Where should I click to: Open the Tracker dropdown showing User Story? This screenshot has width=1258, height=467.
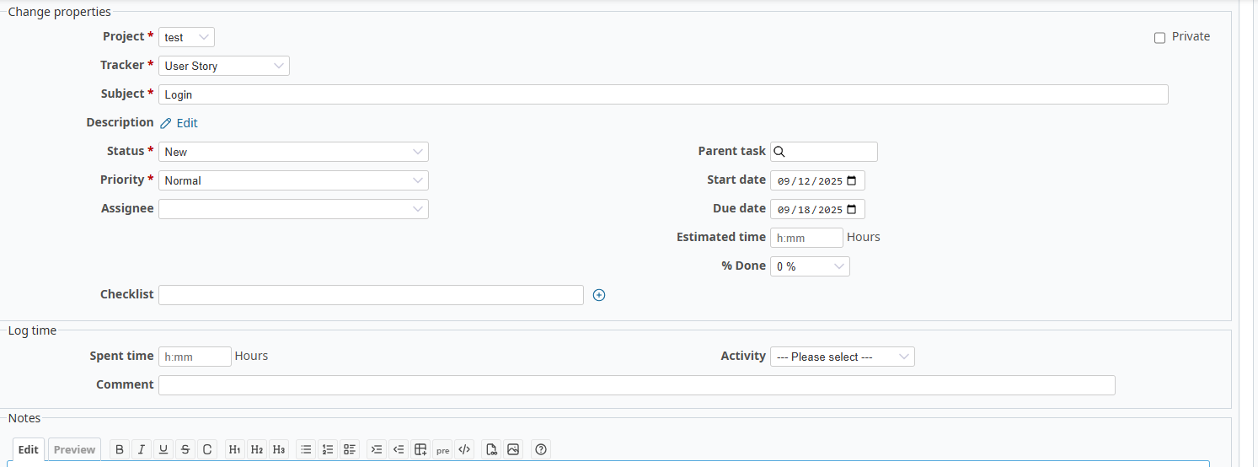pyautogui.click(x=223, y=66)
